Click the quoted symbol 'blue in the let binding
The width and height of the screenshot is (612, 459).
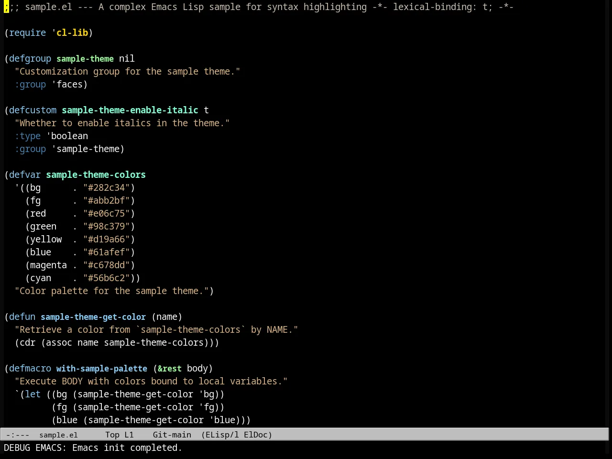click(222, 420)
